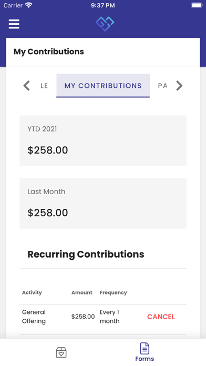Tap the Forms label in bottom bar
The image size is (206, 366).
pyautogui.click(x=145, y=359)
